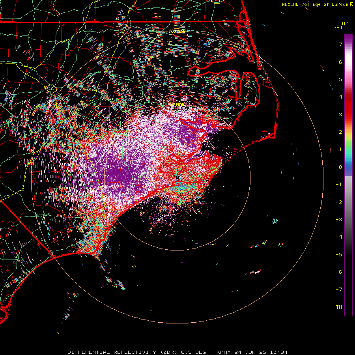Click the 2 value on color scale
Image resolution: width=355 pixels, height=355 pixels.
pos(340,132)
